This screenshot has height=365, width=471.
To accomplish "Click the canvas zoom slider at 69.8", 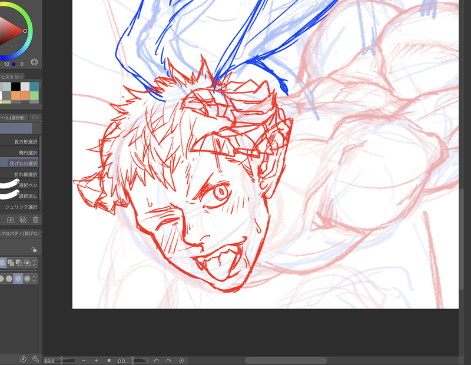I will (59, 360).
